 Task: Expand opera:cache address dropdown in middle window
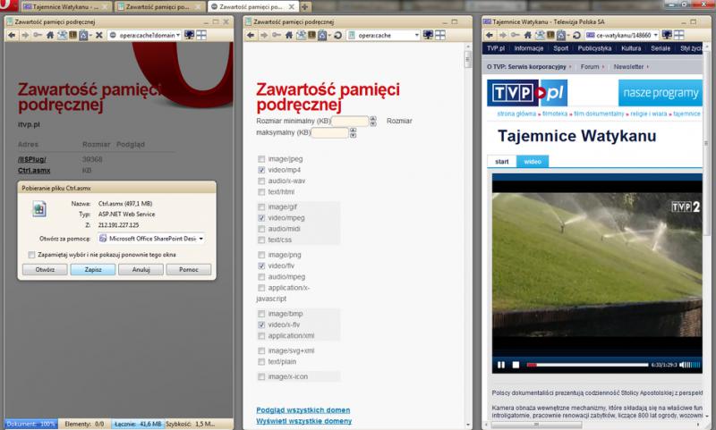[x=416, y=35]
